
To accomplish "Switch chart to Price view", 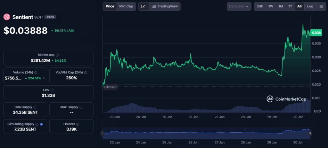I will [110, 6].
